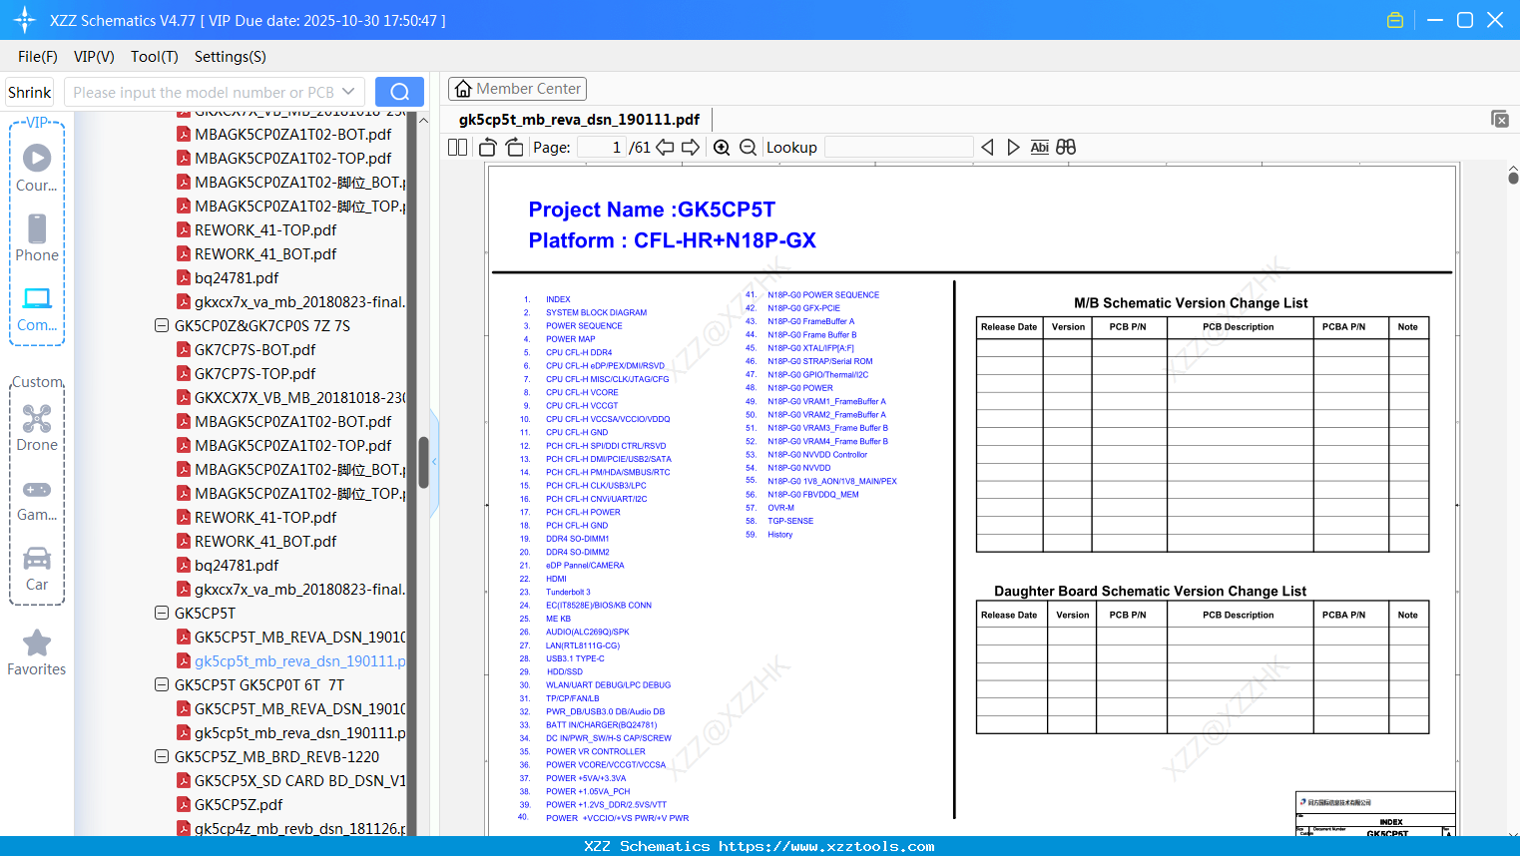Click the Shrink button
This screenshot has height=856, width=1520.
pos(30,92)
